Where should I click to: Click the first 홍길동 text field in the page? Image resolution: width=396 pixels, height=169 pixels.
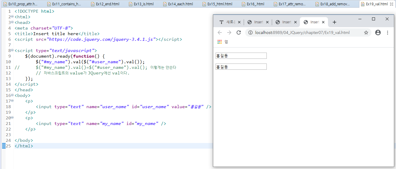[x=241, y=56]
